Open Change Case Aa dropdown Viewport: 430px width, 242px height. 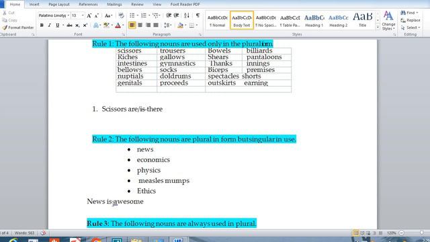pyautogui.click(x=108, y=15)
